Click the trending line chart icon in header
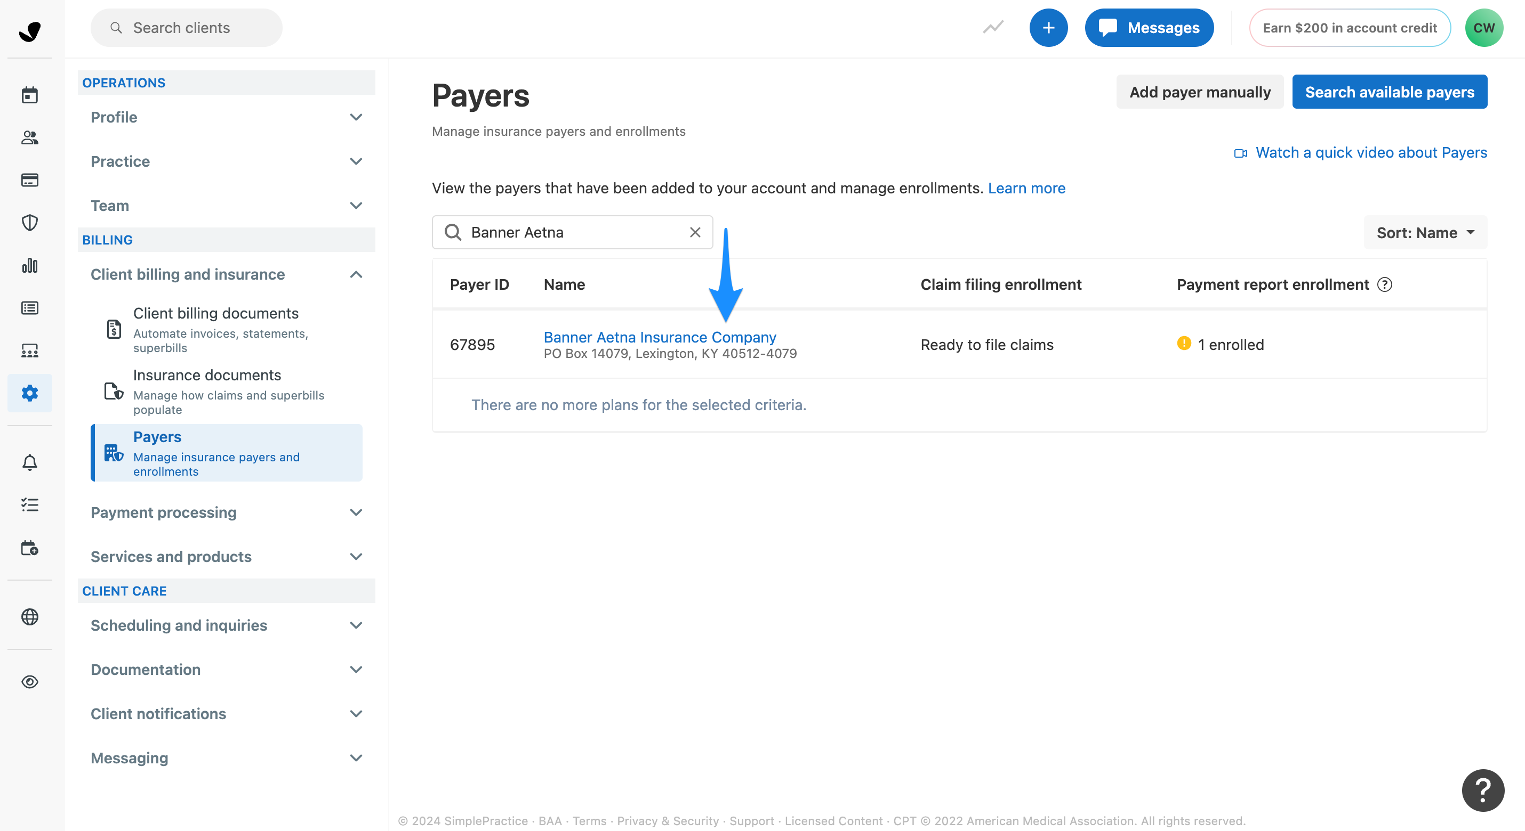The width and height of the screenshot is (1525, 831). (993, 27)
